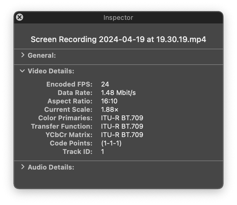Viewport: 237px width, 205px height.
Task: Click the Aspect Ratio value 16:10
Action: [109, 101]
